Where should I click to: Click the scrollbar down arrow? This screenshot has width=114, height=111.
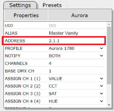109,105
